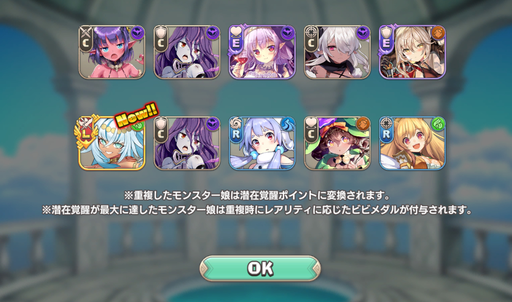Click the gold L rank badge
Screen dimensions: 512x302
(x=86, y=130)
